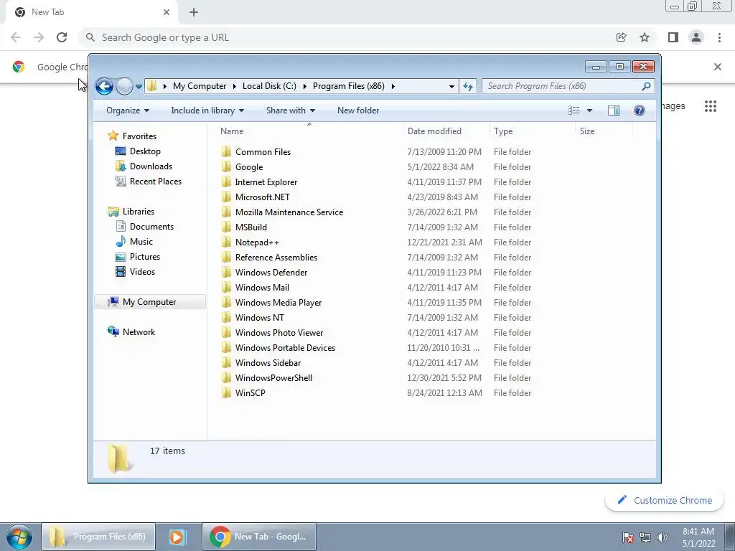This screenshot has width=735, height=551.
Task: Select the Microsoft.NET folder icon
Action: point(226,197)
